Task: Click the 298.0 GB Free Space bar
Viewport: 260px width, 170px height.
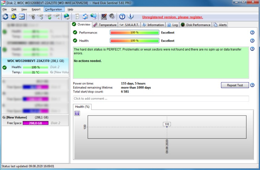Action: 36,123
